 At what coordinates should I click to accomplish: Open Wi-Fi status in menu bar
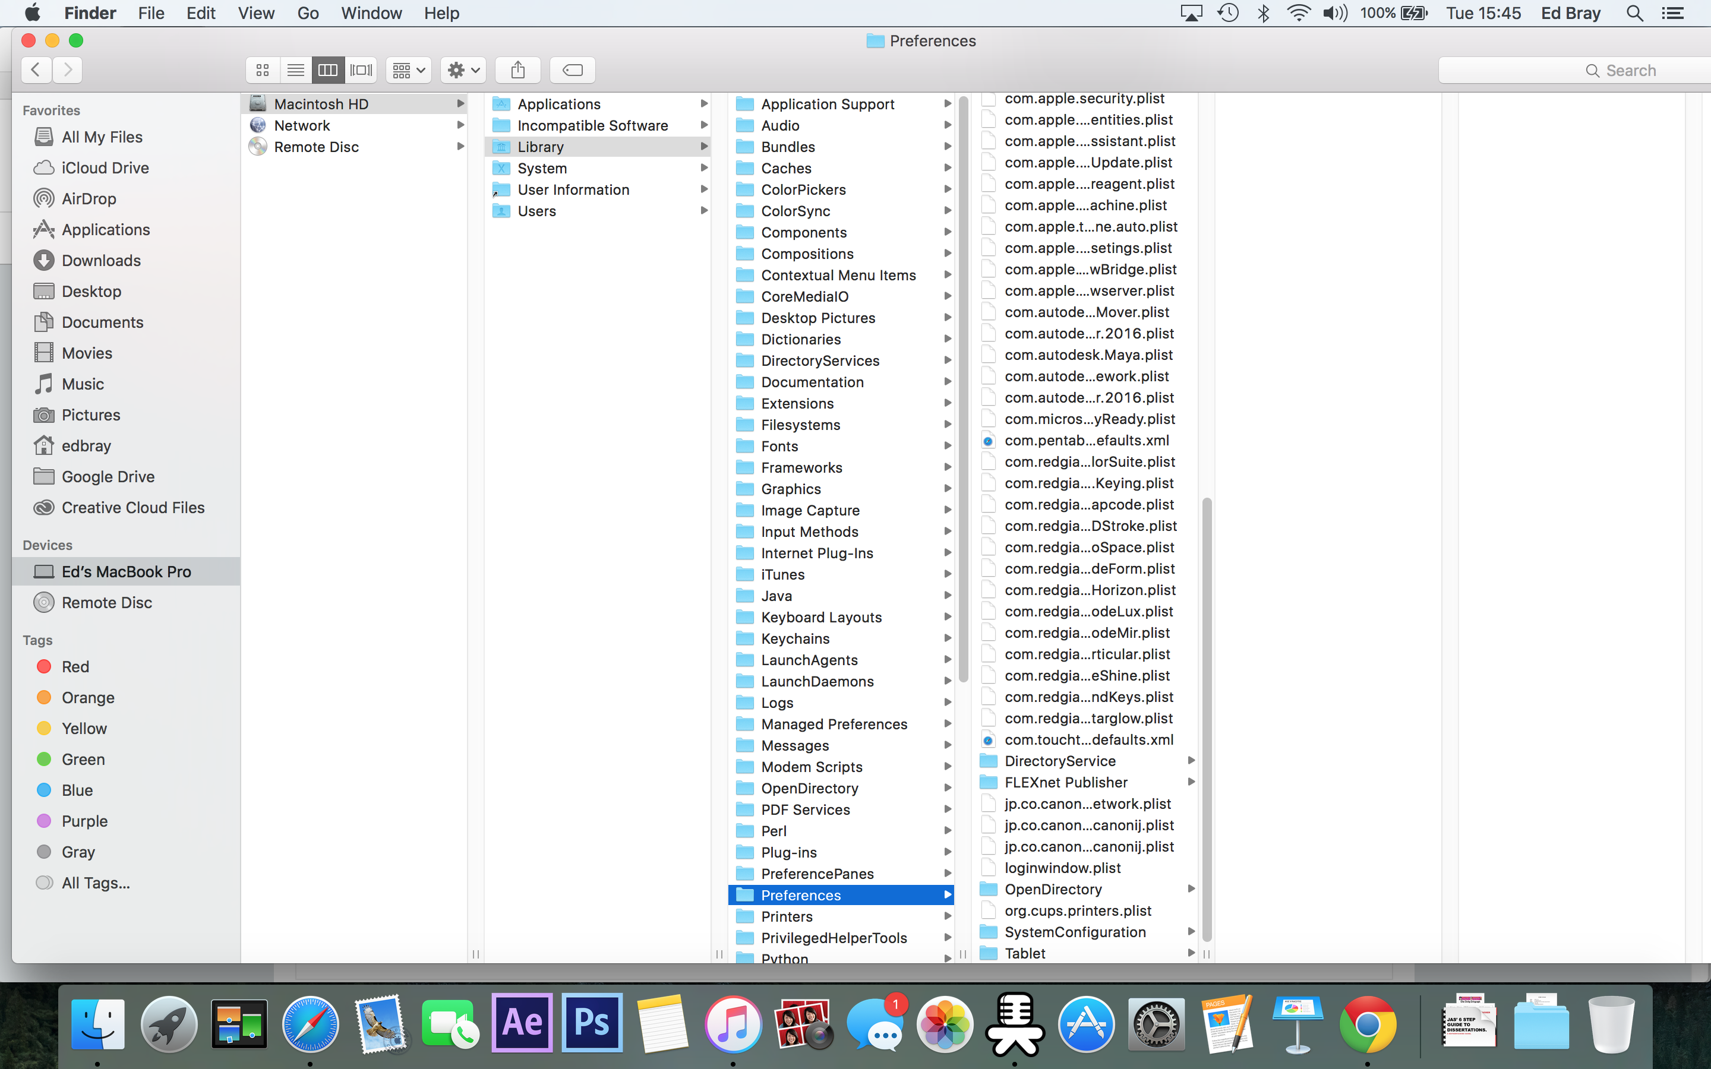tap(1299, 12)
